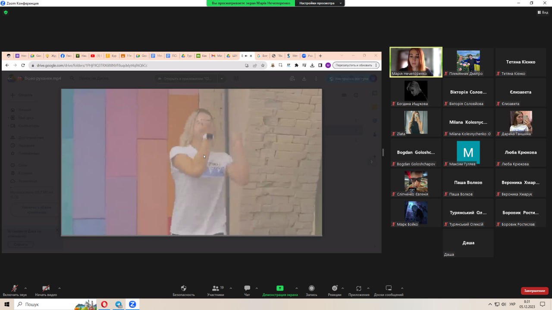Toggle microphone with Включить звук
The height and width of the screenshot is (310, 552).
tap(15, 288)
